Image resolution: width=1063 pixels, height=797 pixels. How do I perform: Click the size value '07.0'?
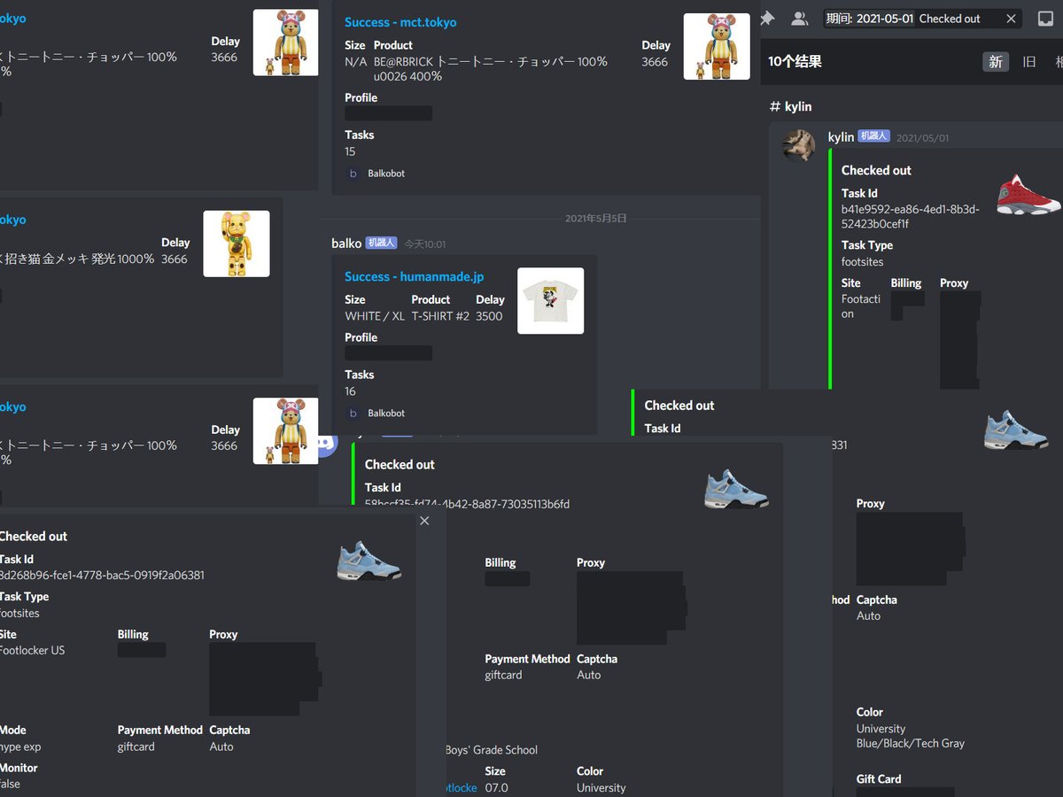click(496, 787)
